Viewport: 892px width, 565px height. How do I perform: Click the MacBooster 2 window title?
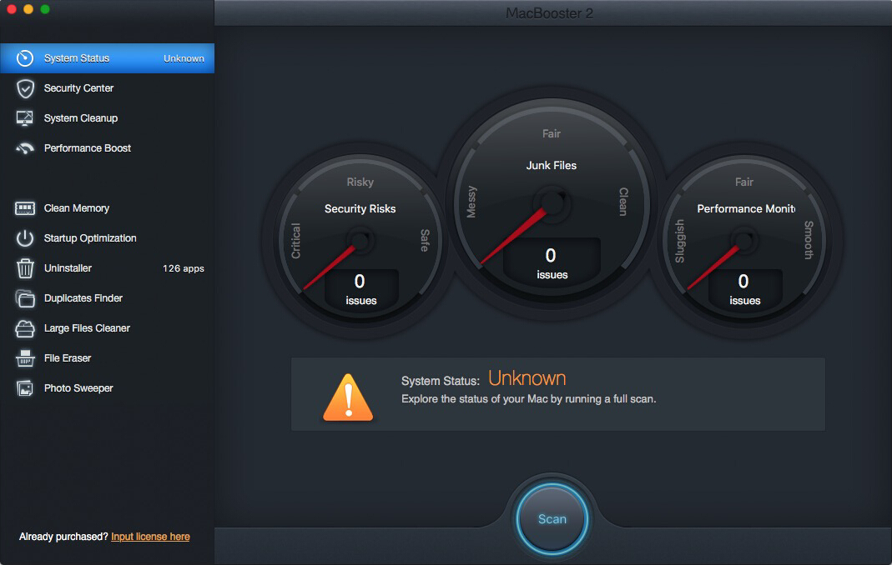(550, 13)
